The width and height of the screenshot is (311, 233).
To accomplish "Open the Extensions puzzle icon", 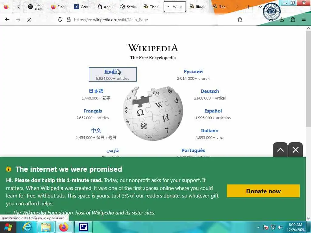I will tap(293, 19).
